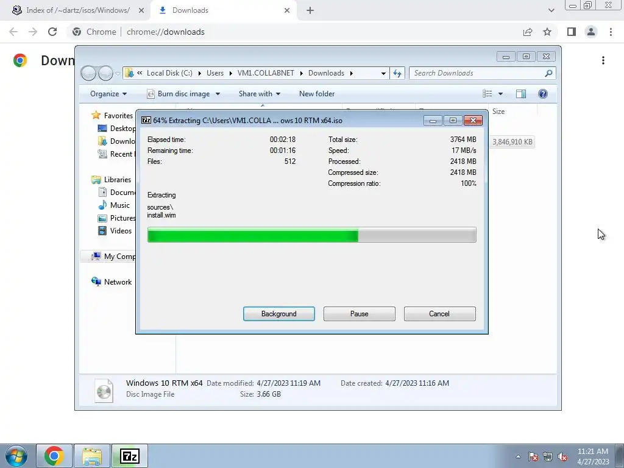Pause the 7-Zip extraction
The height and width of the screenshot is (468, 624).
tap(359, 314)
